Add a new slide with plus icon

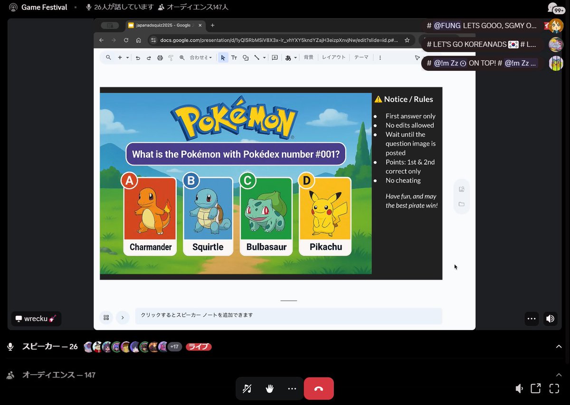[x=120, y=57]
